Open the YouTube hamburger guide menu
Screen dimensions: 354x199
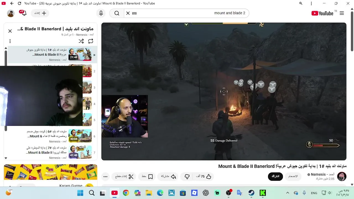pos(342,13)
